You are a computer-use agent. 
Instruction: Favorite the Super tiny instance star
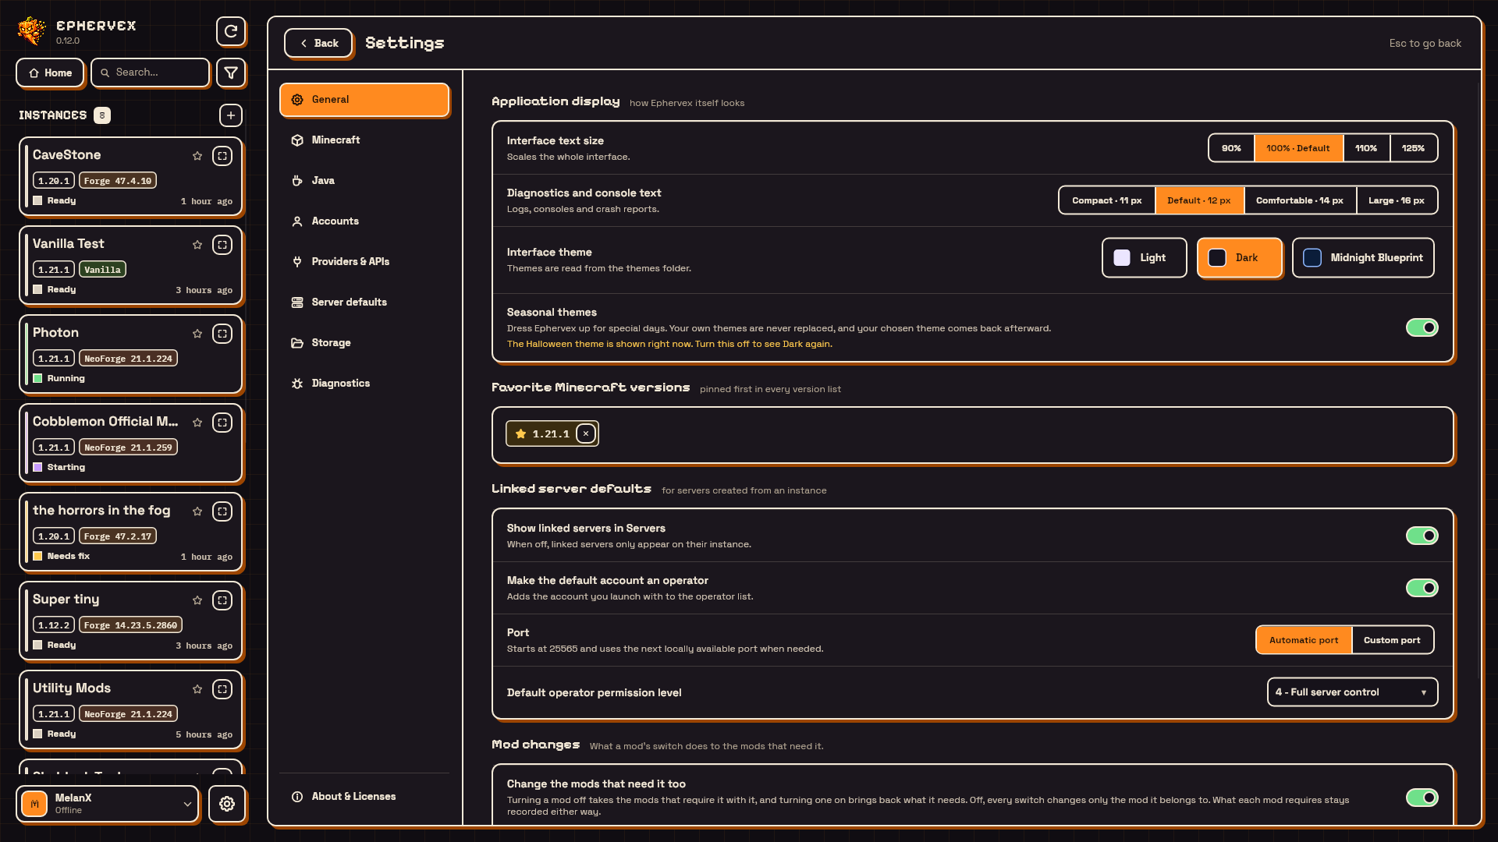point(197,600)
